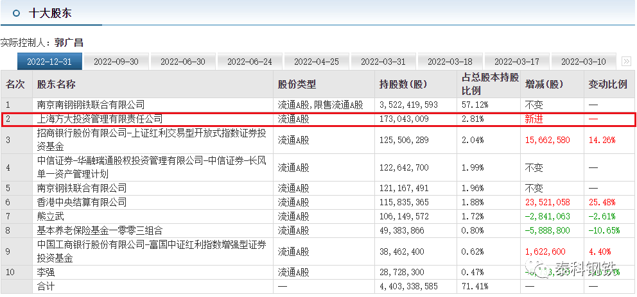Click total holdings 4,403,338,585
Screen dimensions: 637x297
coord(408,287)
